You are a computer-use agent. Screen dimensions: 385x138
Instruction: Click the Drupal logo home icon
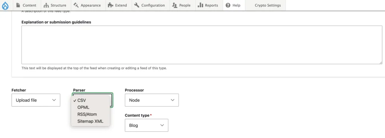click(x=5, y=5)
